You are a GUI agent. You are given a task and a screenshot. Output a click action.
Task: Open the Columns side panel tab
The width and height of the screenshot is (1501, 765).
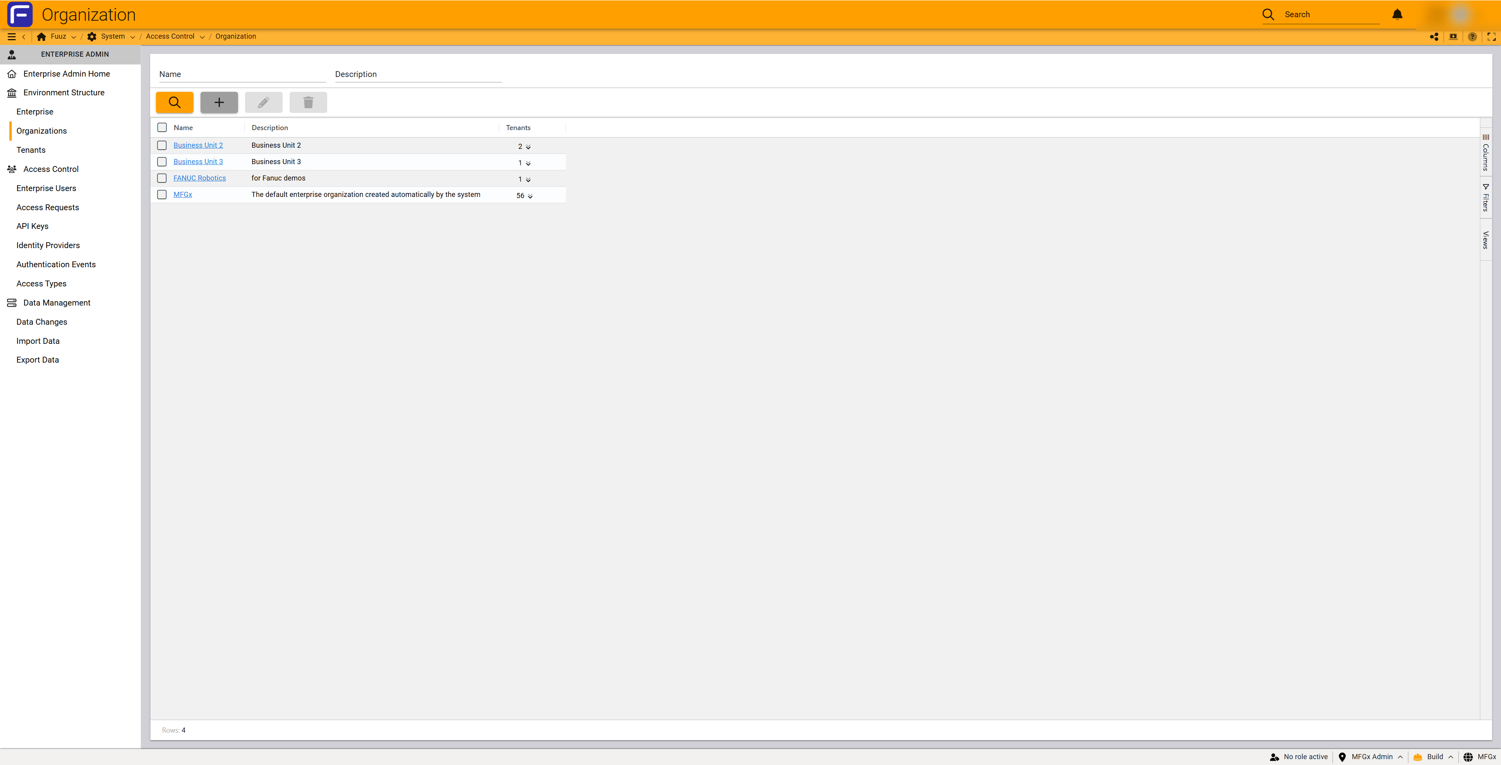[1486, 152]
